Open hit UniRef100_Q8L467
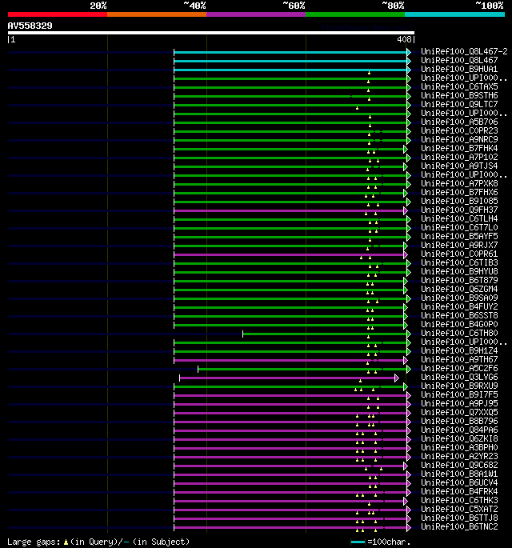Viewport: 512px width, 548px height. [459, 60]
